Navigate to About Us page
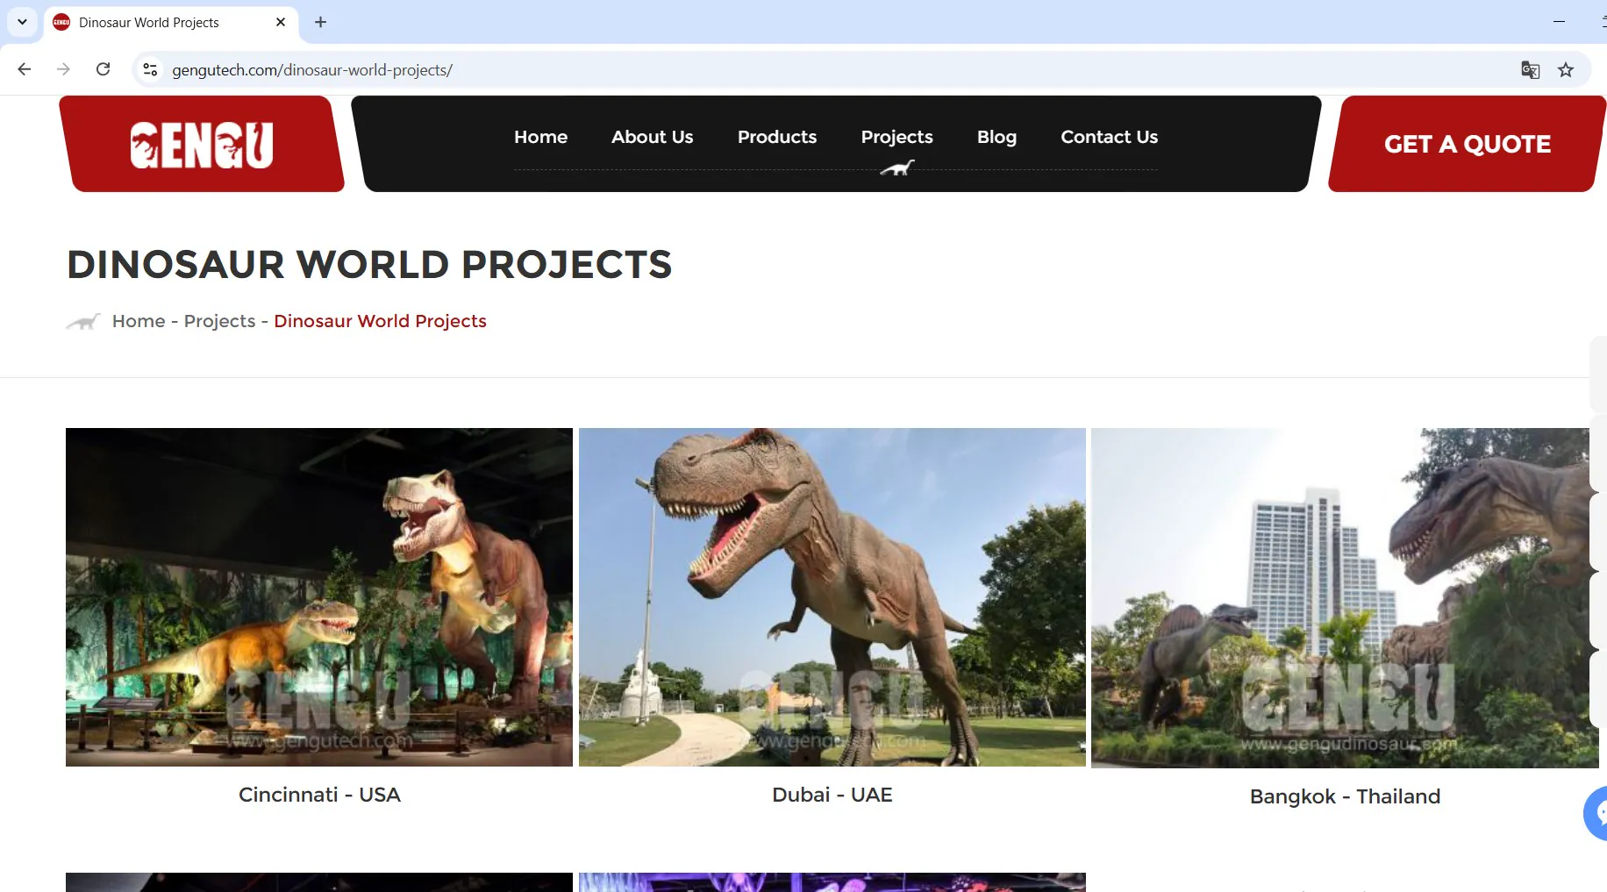 (x=652, y=137)
